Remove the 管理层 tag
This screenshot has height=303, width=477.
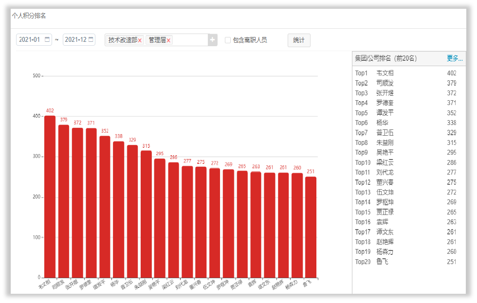pos(168,40)
